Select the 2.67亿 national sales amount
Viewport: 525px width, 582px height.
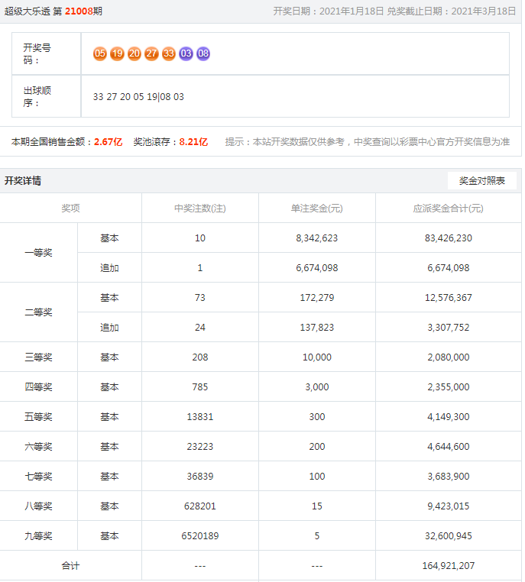pyautogui.click(x=108, y=142)
